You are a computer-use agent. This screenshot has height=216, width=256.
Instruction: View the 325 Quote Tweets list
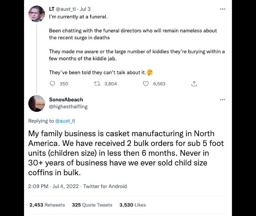click(x=92, y=205)
